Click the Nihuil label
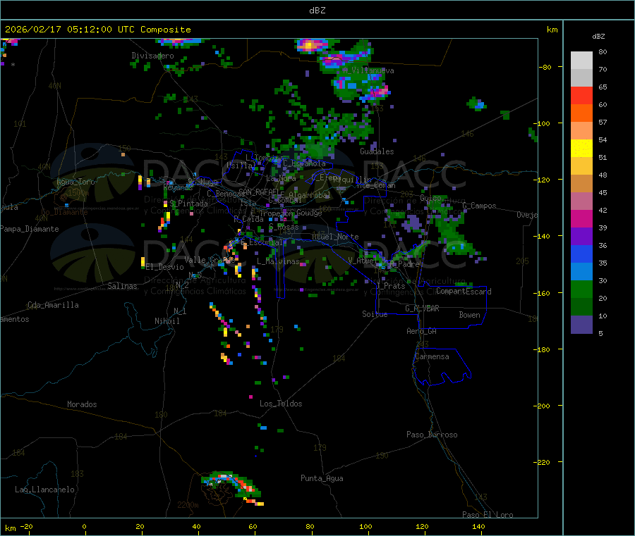Screen dimensions: 635x536 point(167,321)
